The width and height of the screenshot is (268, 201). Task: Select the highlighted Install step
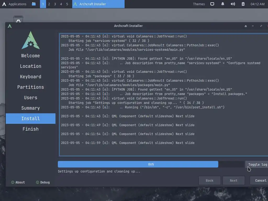[31, 119]
